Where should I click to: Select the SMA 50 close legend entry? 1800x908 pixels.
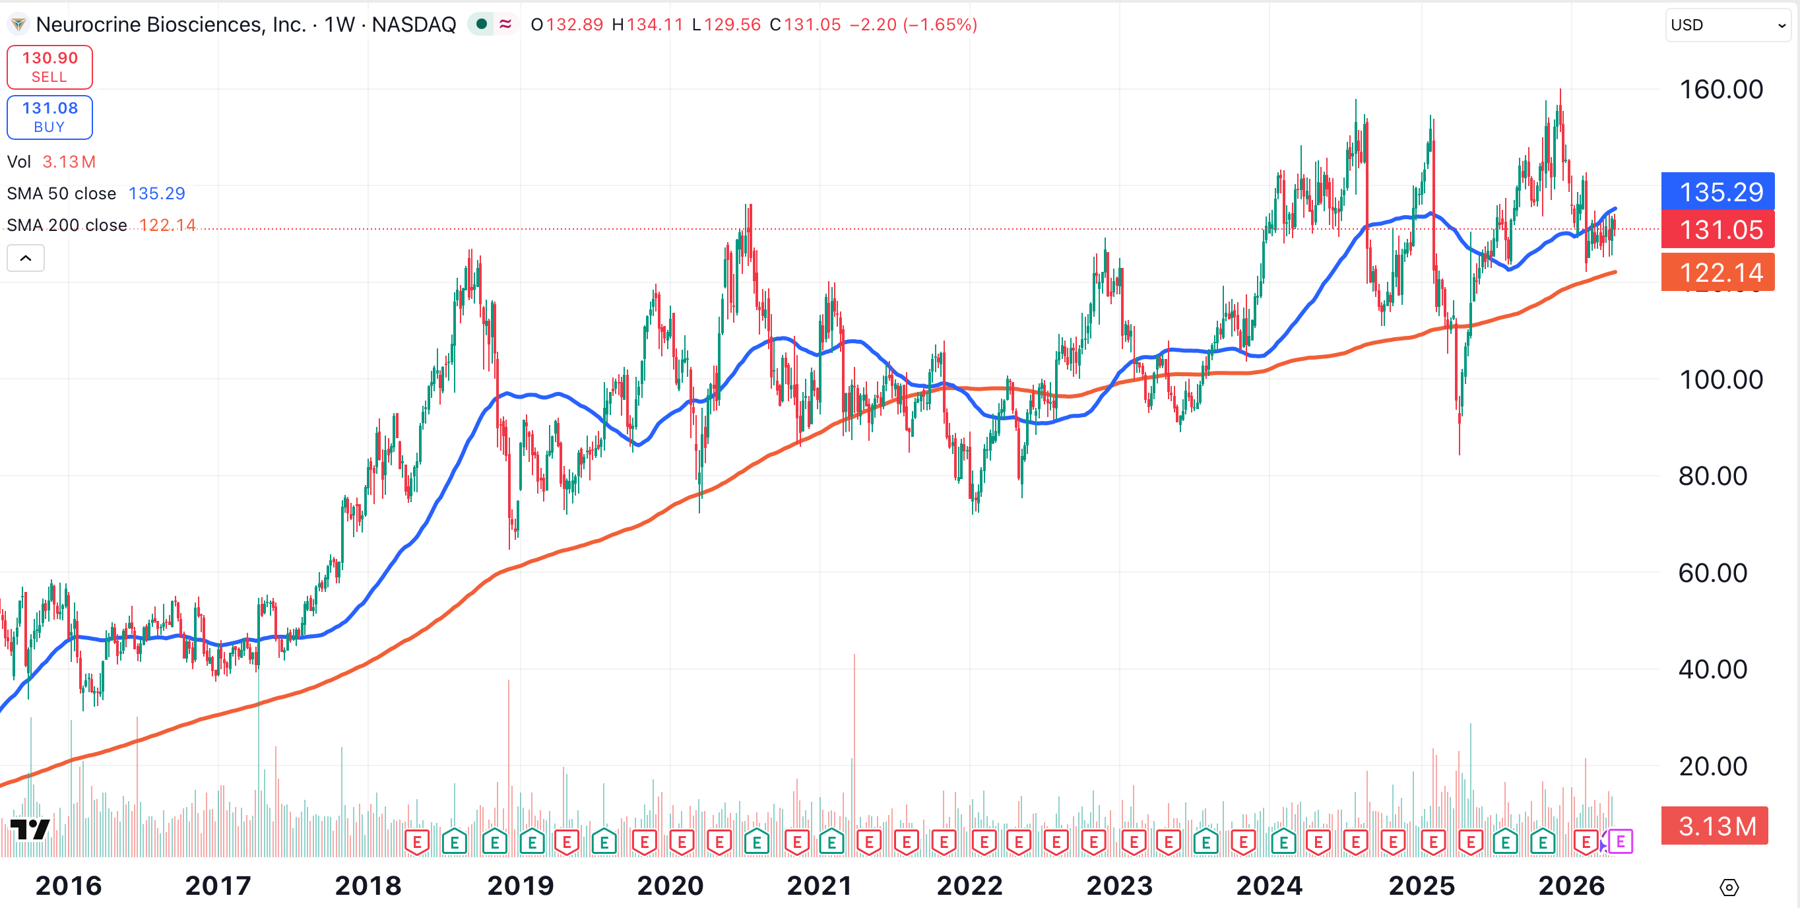61,193
